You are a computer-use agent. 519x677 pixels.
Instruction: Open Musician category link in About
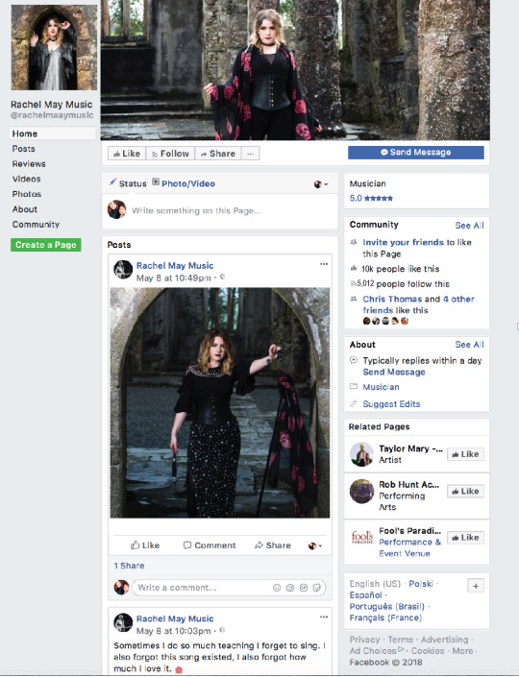pyautogui.click(x=381, y=387)
